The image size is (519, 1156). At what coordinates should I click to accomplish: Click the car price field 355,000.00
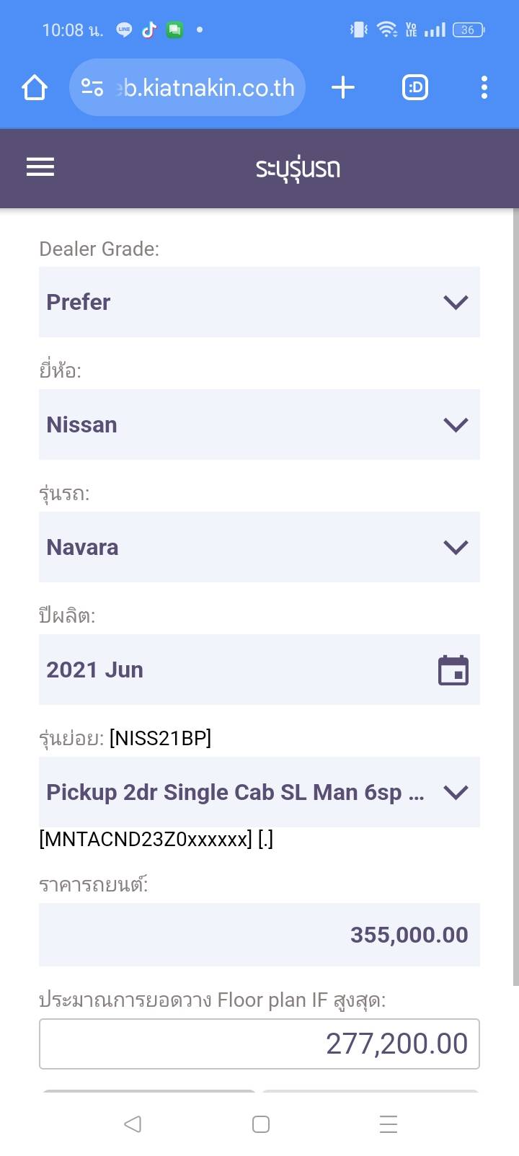(x=259, y=935)
